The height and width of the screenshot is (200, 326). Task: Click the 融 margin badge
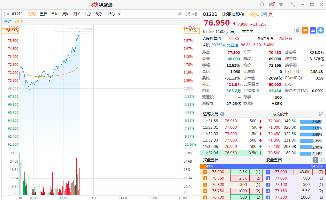click(x=251, y=14)
